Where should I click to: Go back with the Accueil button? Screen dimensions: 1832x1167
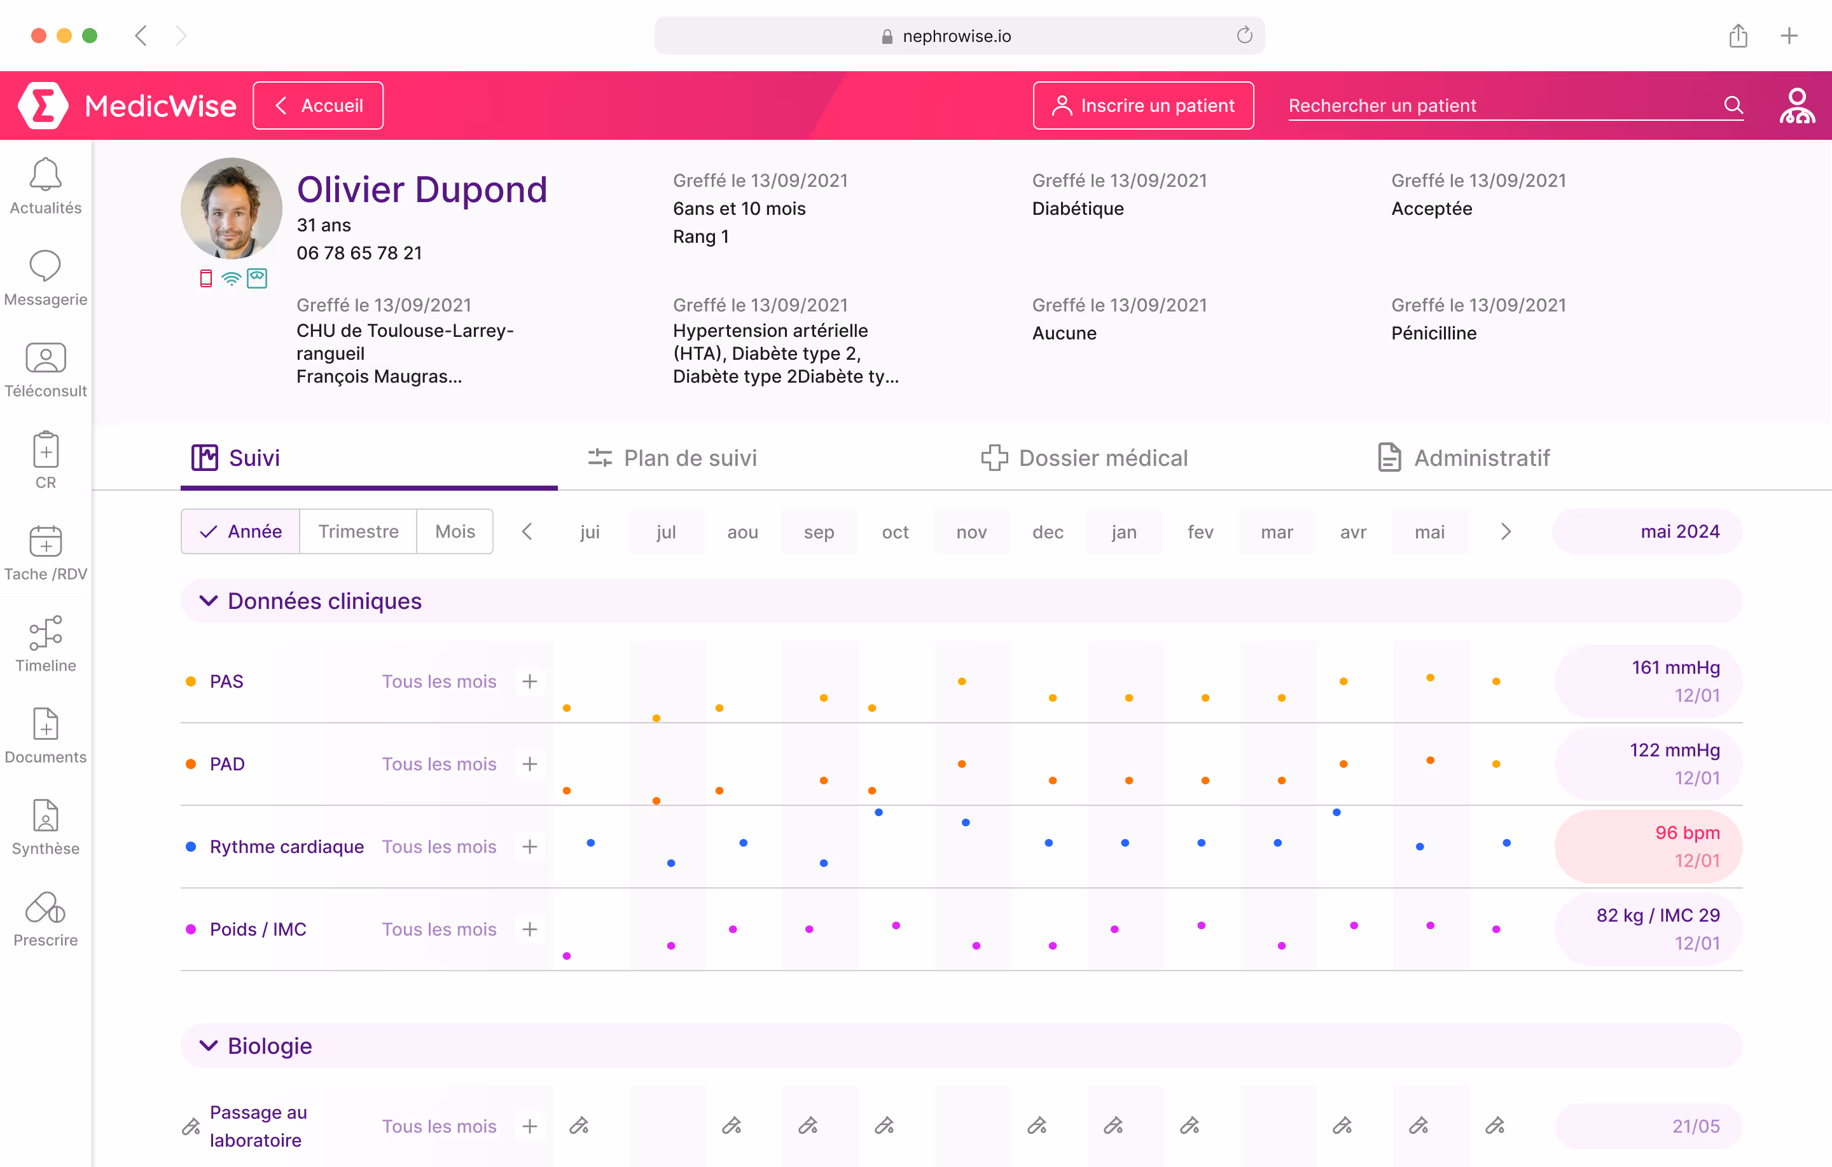318,106
